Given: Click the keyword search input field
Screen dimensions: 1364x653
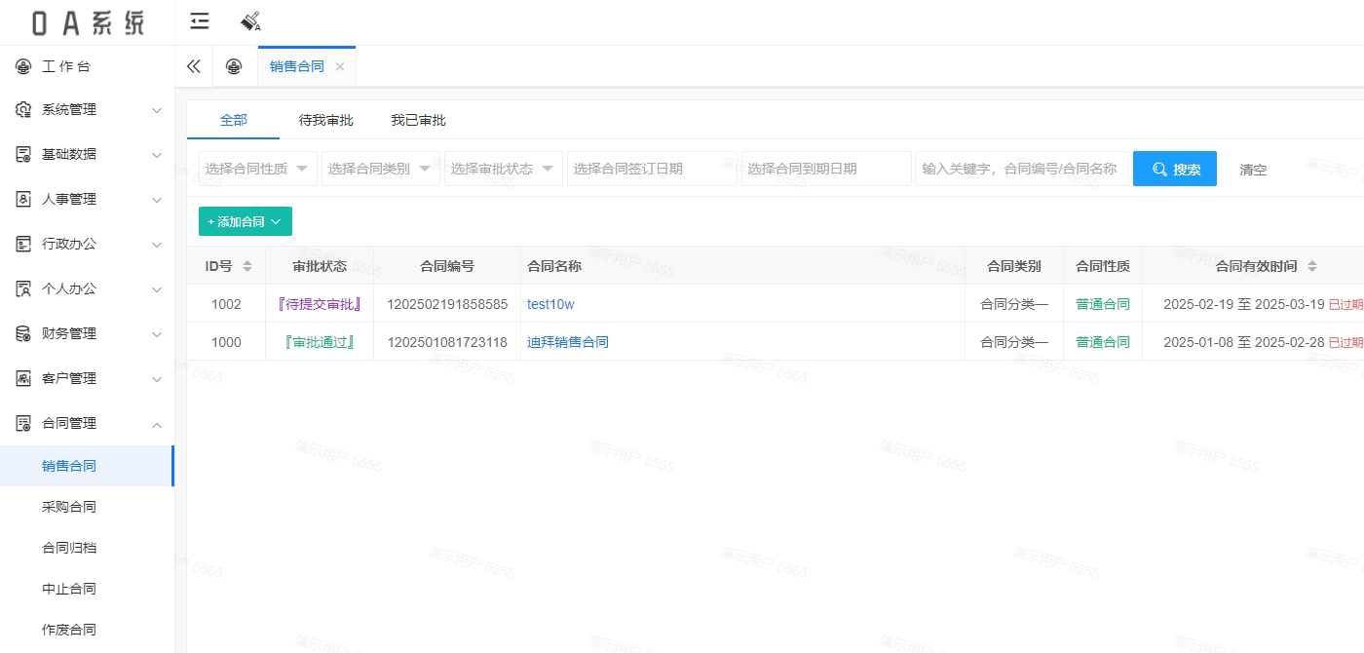Looking at the screenshot, I should click(x=1022, y=169).
